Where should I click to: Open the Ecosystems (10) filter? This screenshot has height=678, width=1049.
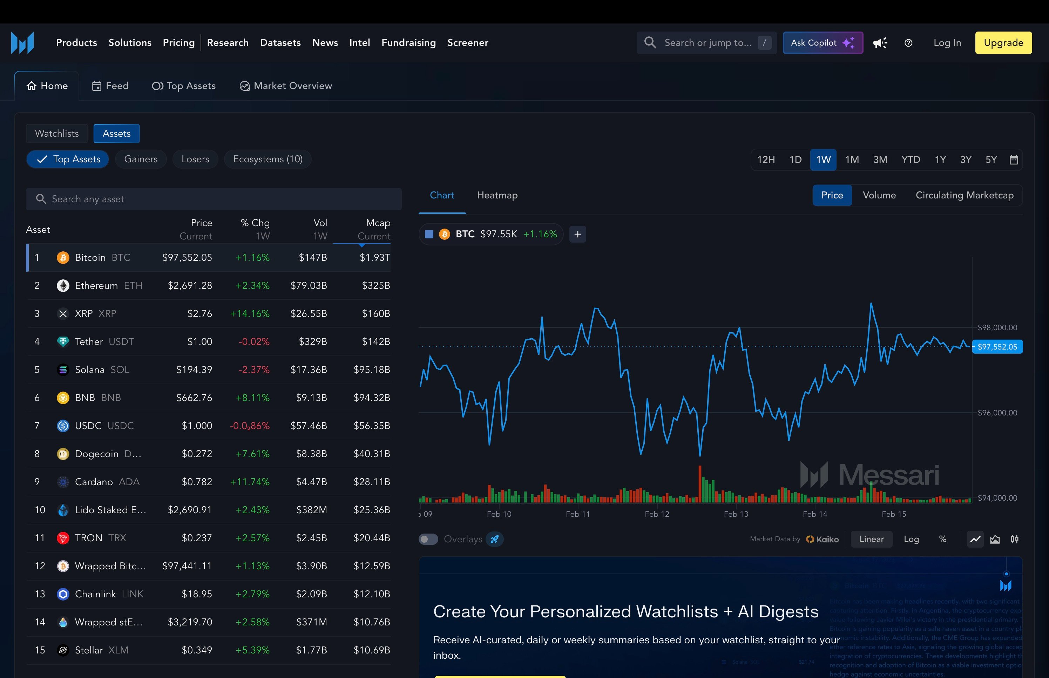pos(268,159)
